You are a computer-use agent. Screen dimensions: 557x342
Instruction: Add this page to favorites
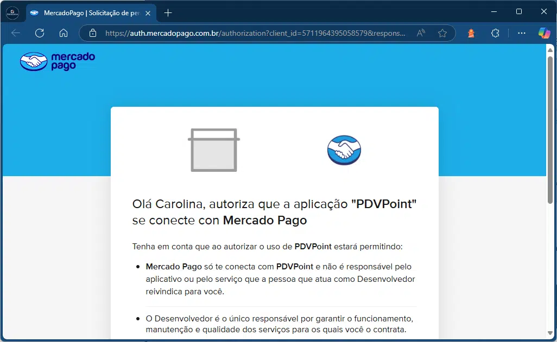point(442,34)
